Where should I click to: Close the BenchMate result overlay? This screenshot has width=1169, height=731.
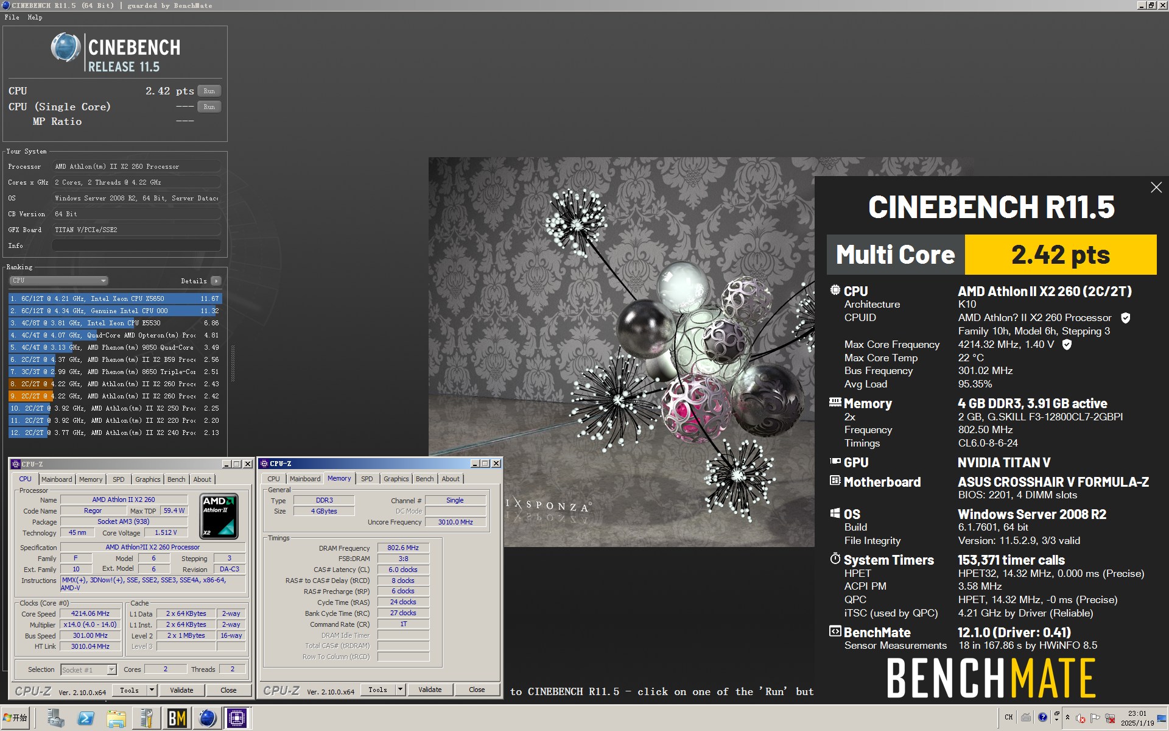coord(1156,188)
